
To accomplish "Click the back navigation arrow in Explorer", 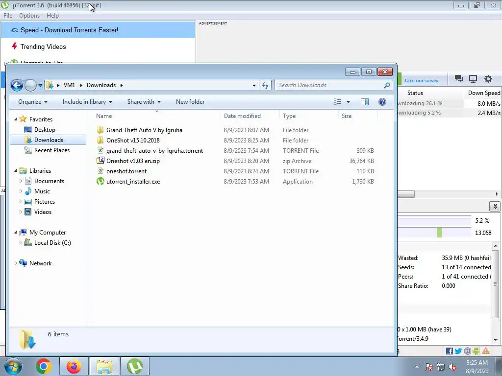I will (x=17, y=85).
